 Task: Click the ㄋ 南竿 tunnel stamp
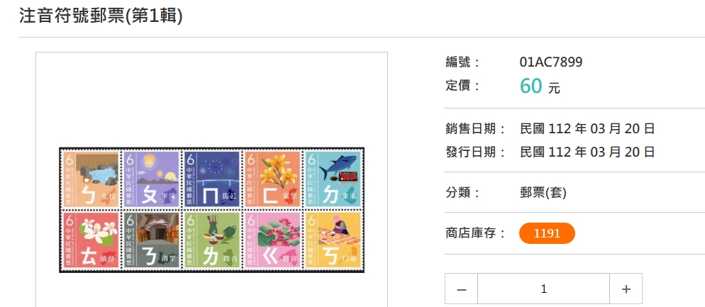(x=152, y=240)
